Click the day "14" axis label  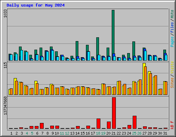[x=77, y=133]
